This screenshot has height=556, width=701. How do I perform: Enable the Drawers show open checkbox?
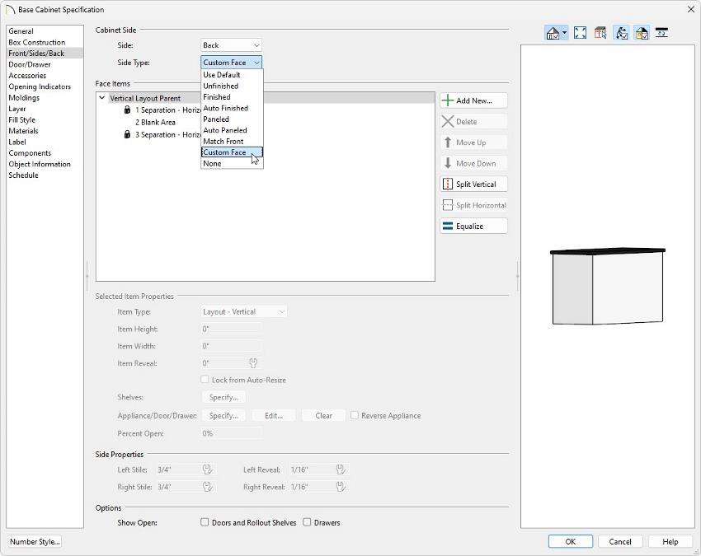coord(307,522)
